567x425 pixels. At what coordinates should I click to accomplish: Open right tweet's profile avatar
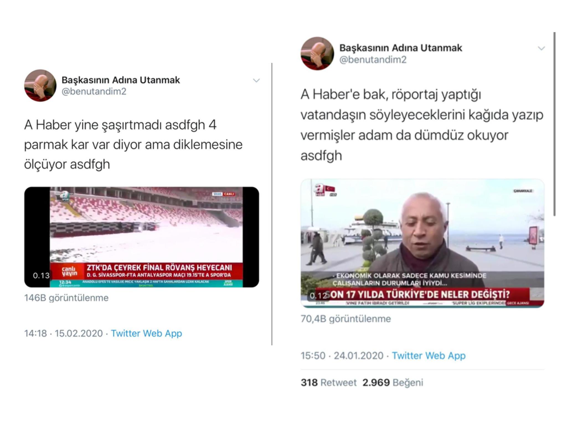pyautogui.click(x=317, y=54)
